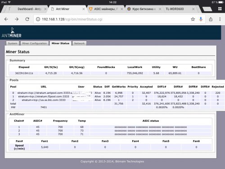The width and height of the screenshot is (225, 169).
Task: Open the tab grid switcher icon
Action: coord(220,9)
